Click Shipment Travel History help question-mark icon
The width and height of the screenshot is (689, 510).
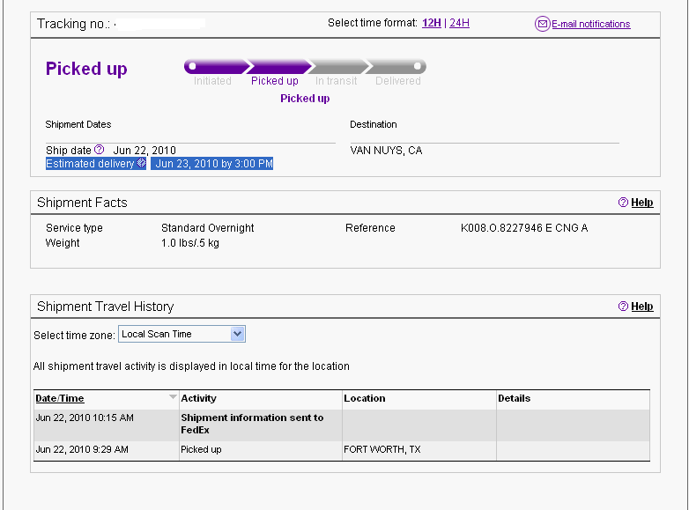(x=623, y=307)
